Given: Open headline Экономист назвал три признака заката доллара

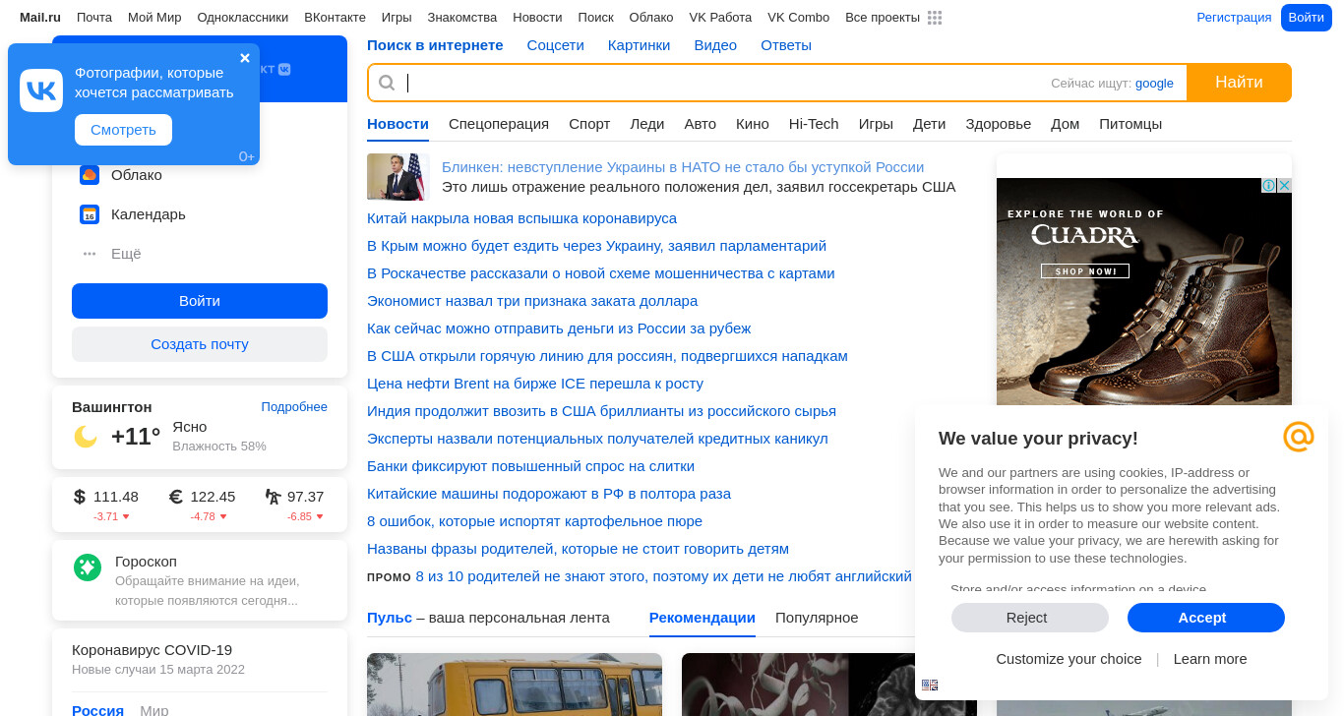Looking at the screenshot, I should pyautogui.click(x=532, y=301).
